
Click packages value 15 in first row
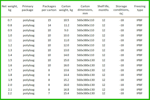coord(49,20)
